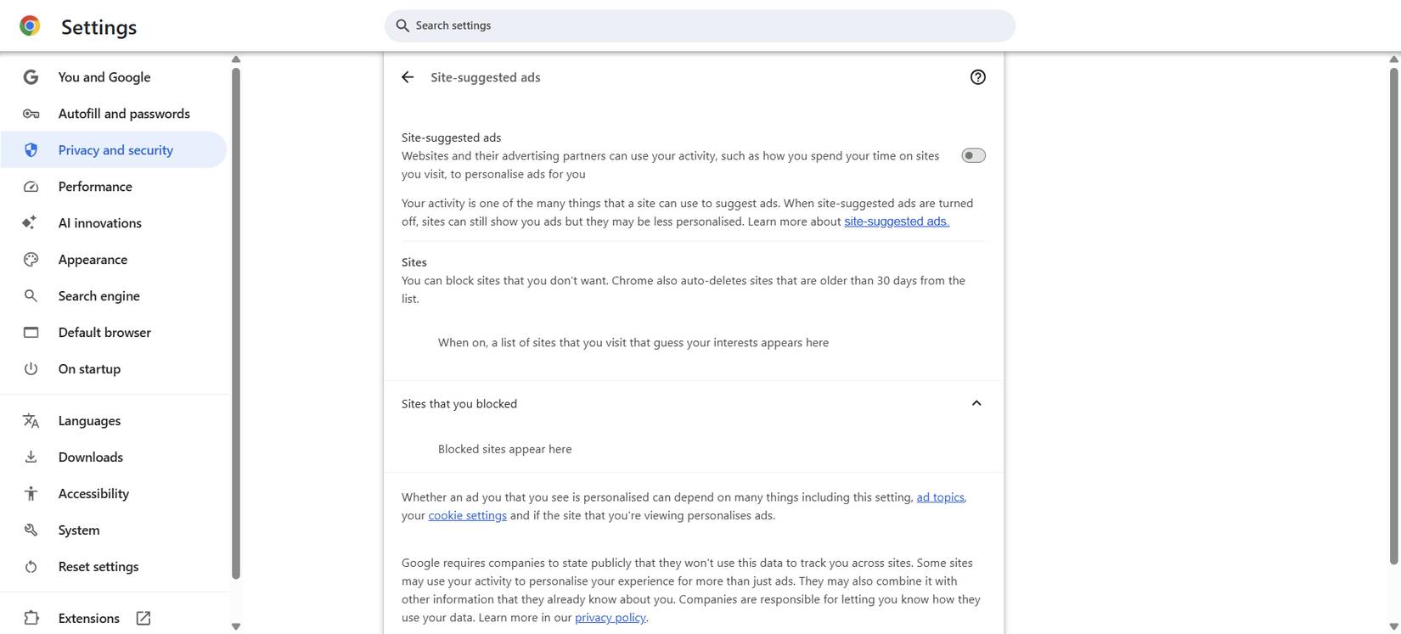The image size is (1401, 634).
Task: Click the Appearance palette icon
Action: pos(31,260)
